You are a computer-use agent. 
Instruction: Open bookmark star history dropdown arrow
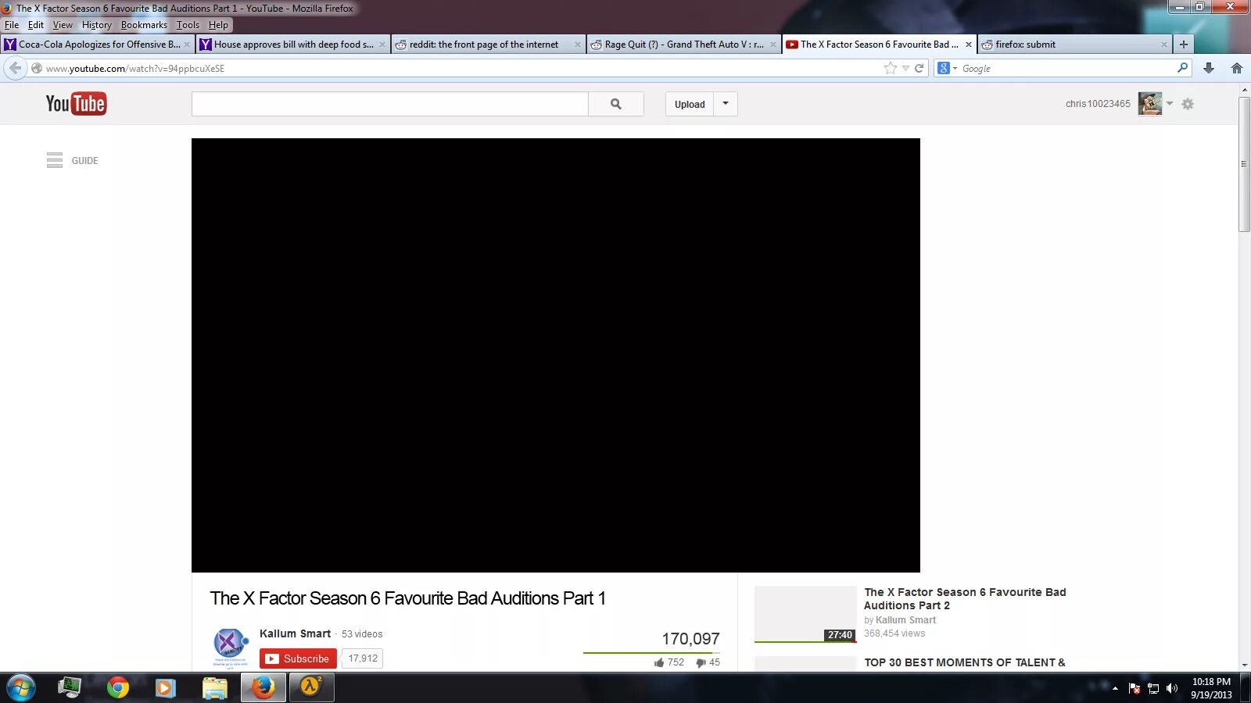(x=905, y=68)
